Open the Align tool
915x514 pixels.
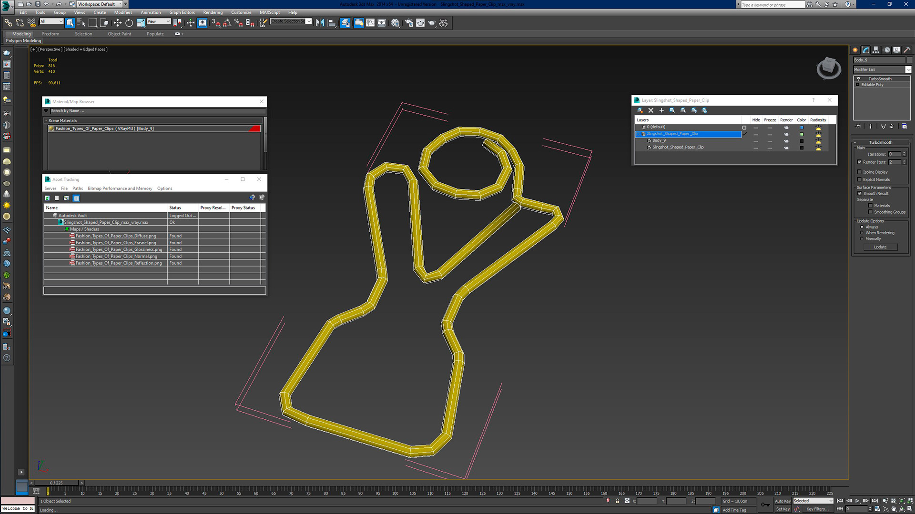(x=332, y=22)
